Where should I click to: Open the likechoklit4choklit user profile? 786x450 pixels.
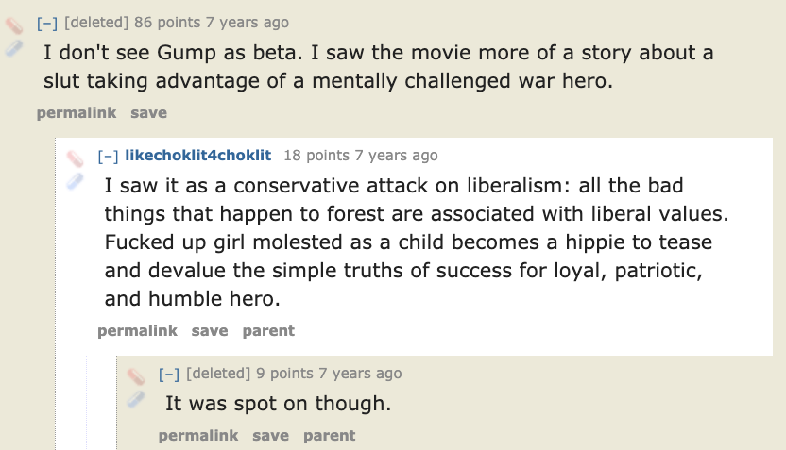tap(198, 155)
